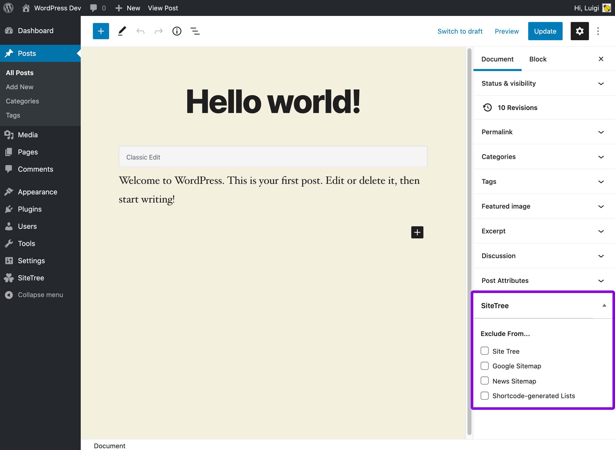Click the Appearance brush icon
Image resolution: width=615 pixels, height=450 pixels.
(x=9, y=192)
